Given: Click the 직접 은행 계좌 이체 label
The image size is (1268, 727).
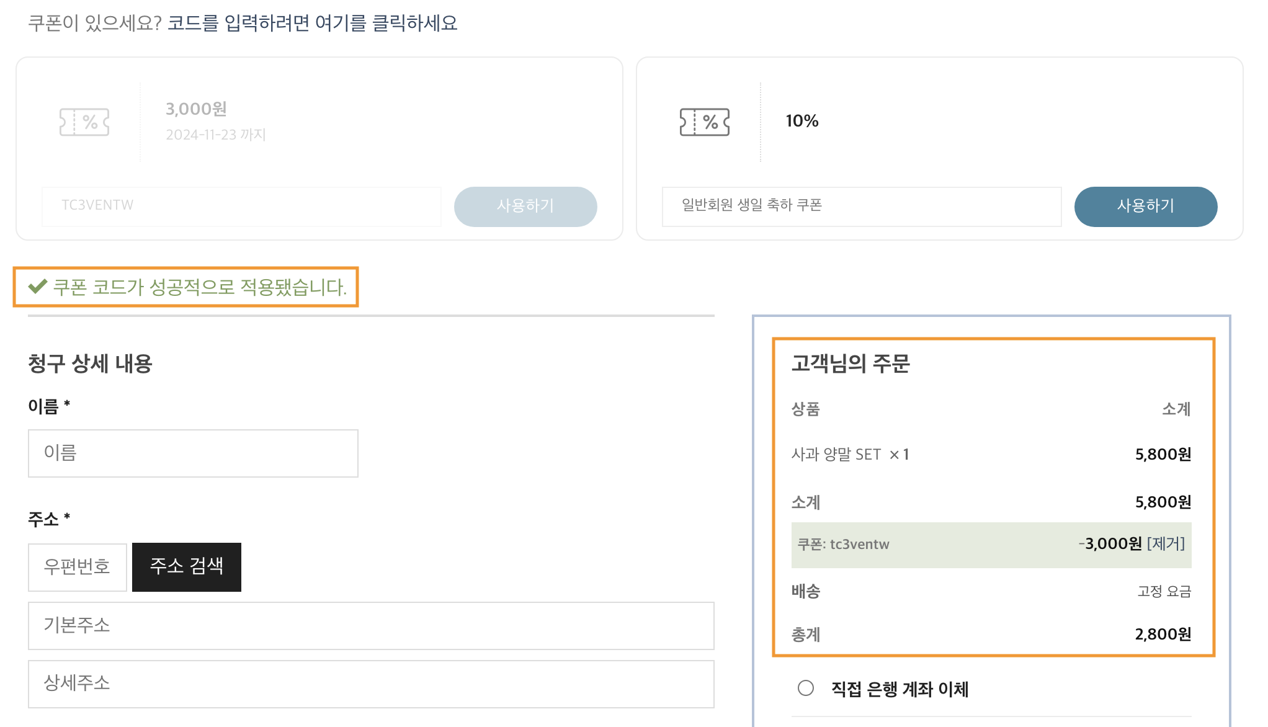Looking at the screenshot, I should point(900,689).
